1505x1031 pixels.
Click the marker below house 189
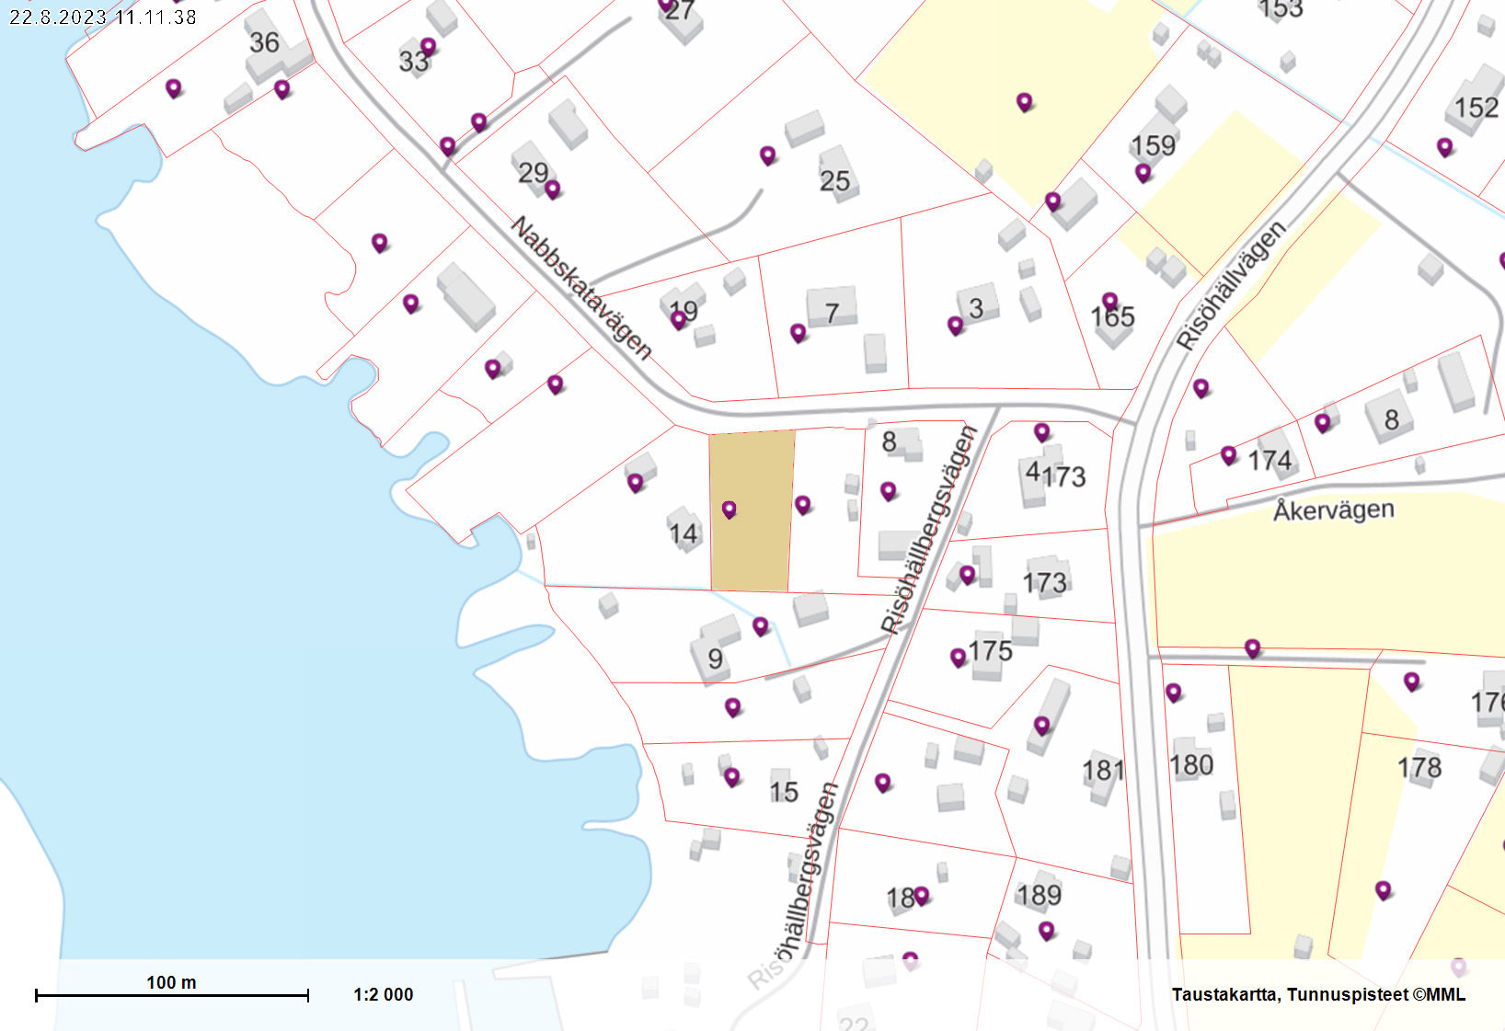click(1046, 931)
